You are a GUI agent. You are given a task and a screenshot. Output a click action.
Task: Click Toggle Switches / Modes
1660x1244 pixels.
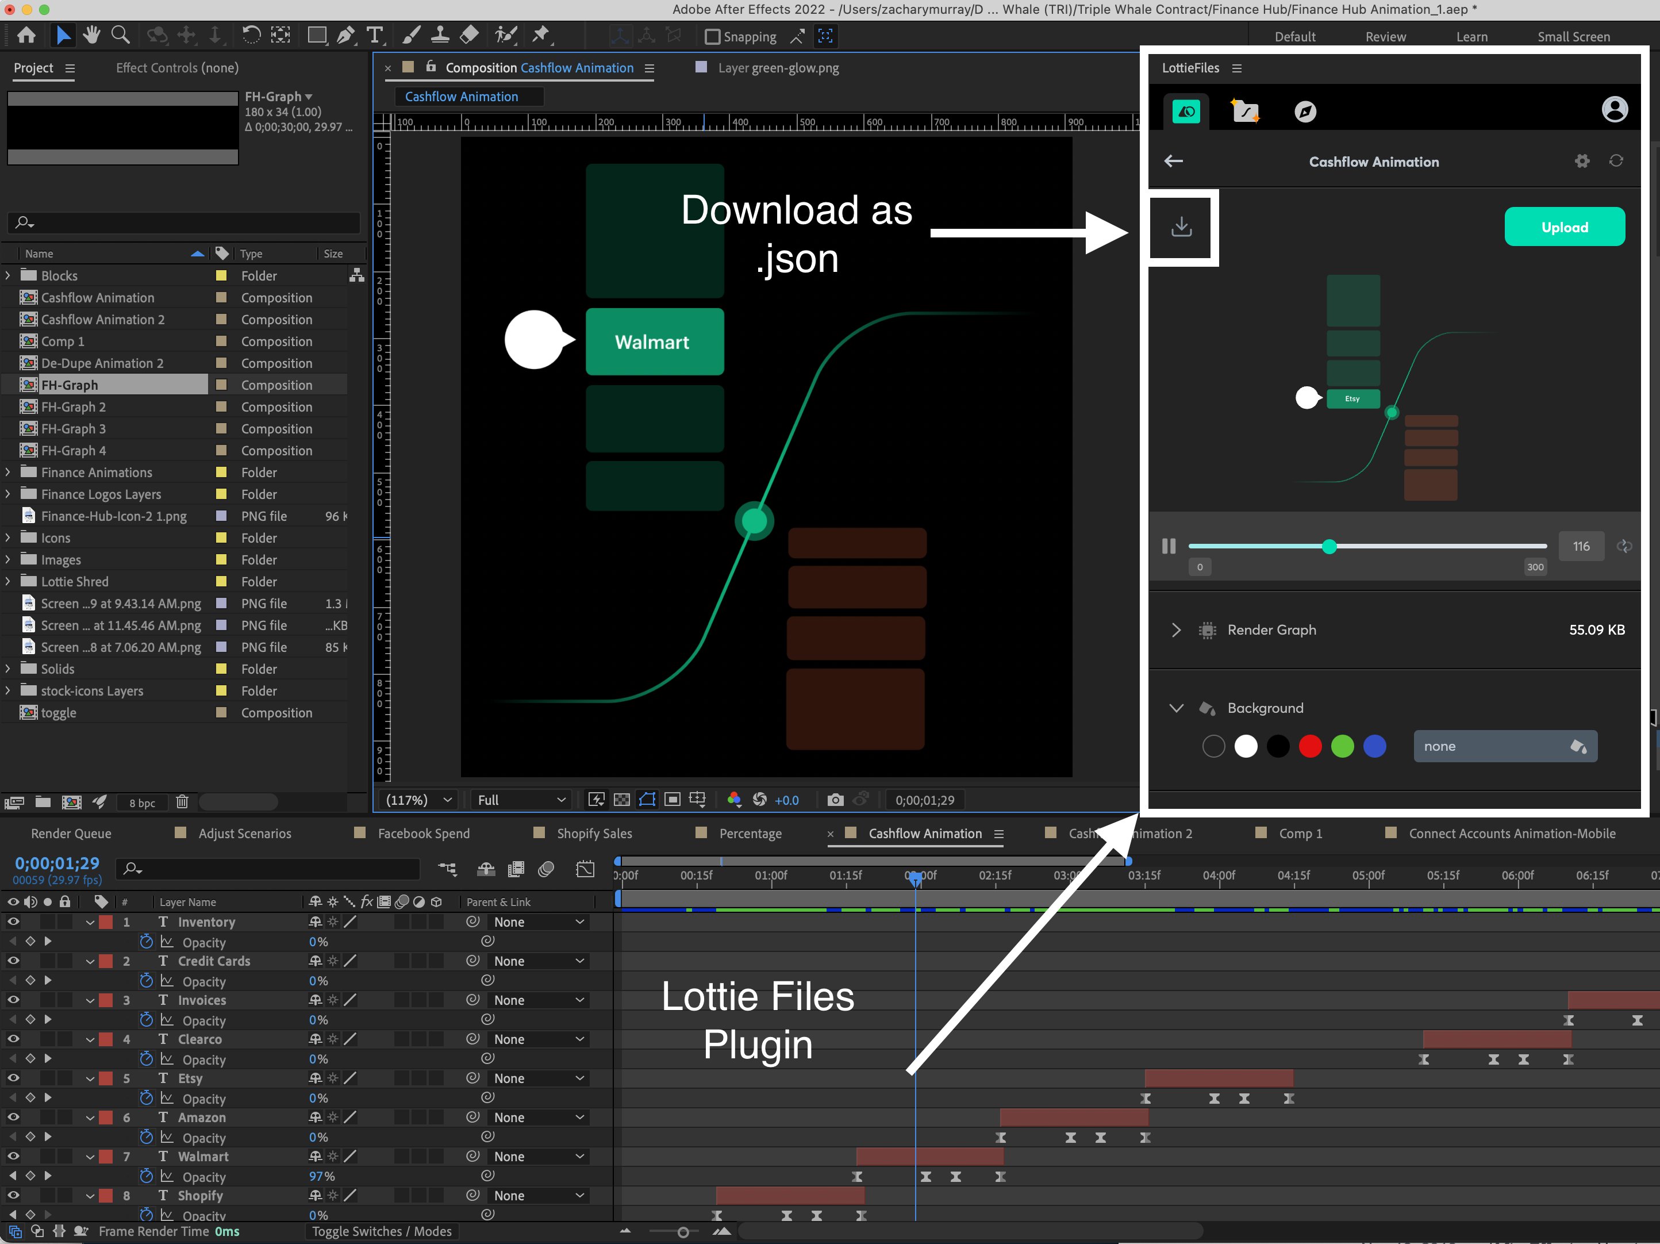pyautogui.click(x=382, y=1231)
